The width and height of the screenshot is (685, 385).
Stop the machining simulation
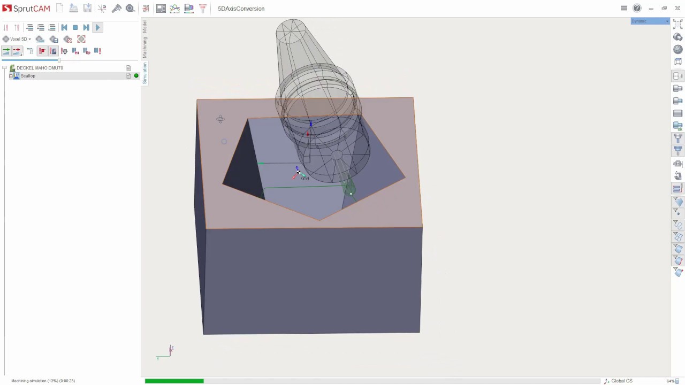point(75,27)
